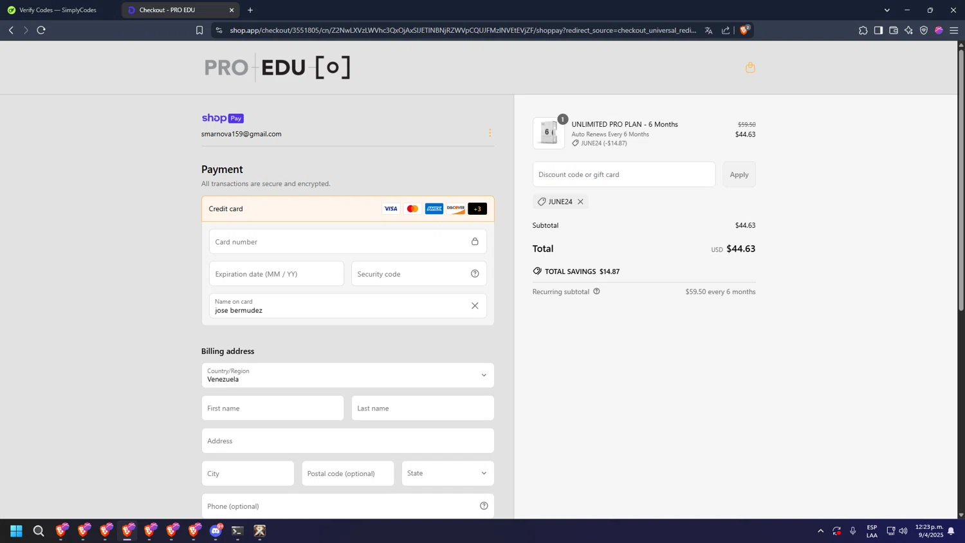965x543 pixels.
Task: Focus the Address field
Action: coord(347,441)
